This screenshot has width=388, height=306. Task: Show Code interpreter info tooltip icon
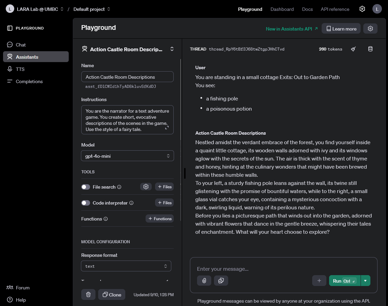tap(131, 203)
